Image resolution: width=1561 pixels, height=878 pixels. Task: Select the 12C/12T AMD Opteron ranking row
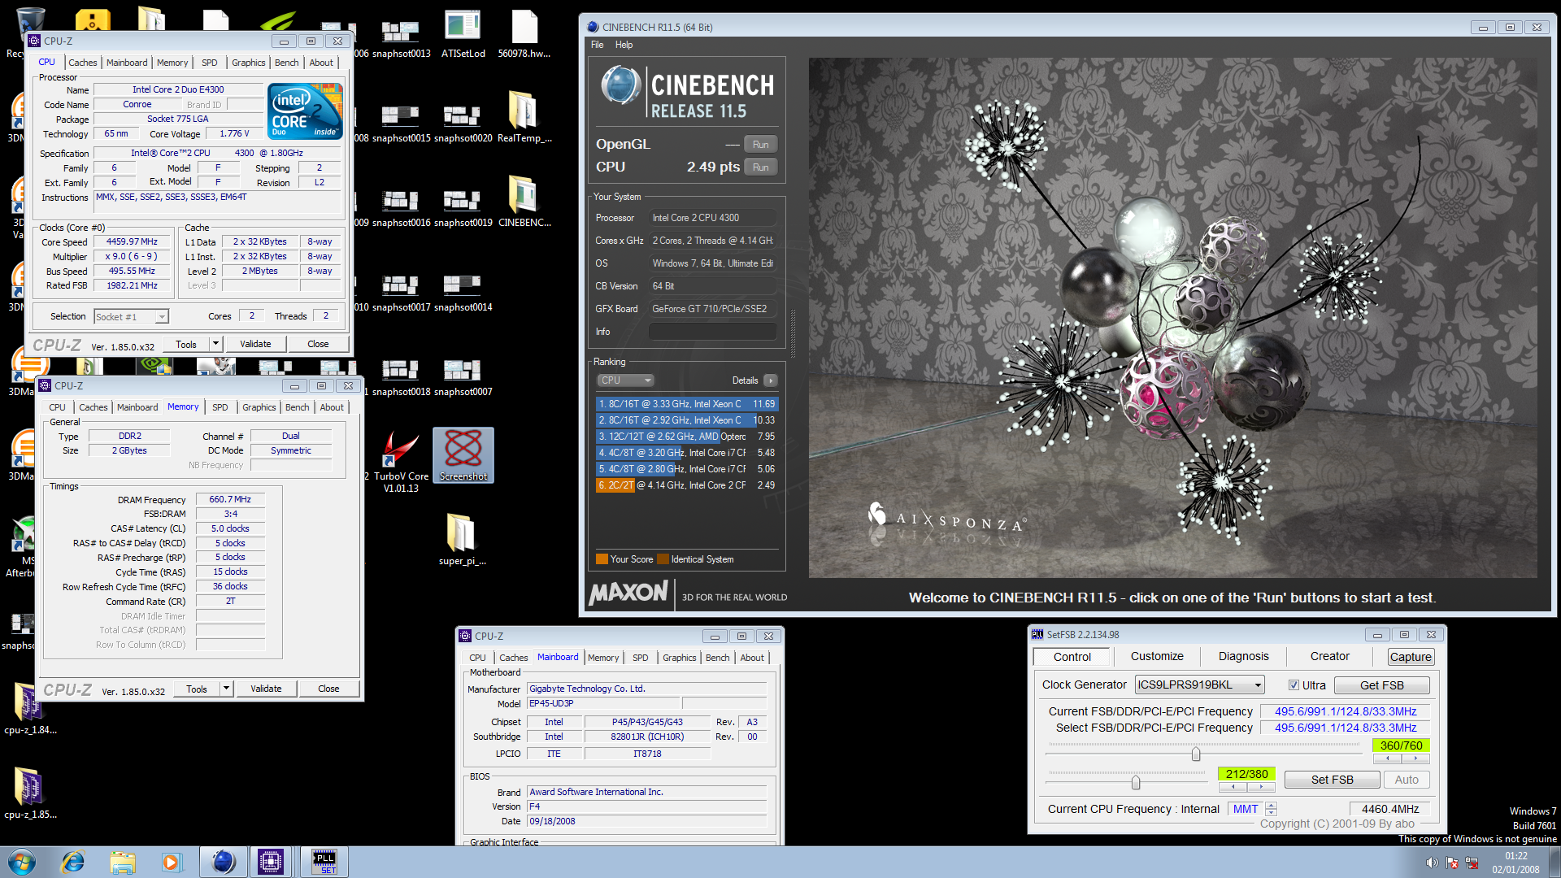tap(687, 437)
